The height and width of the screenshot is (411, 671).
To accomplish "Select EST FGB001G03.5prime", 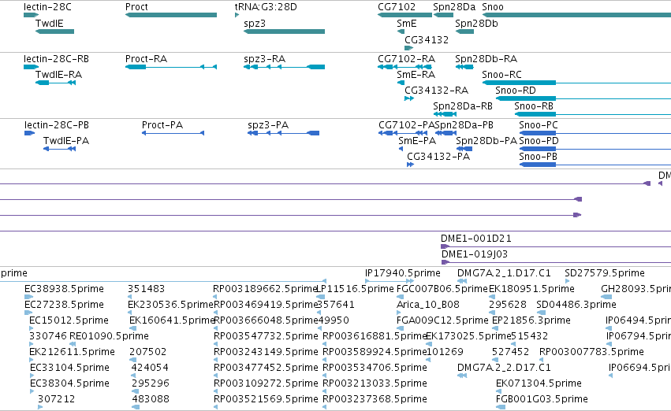I will click(542, 399).
